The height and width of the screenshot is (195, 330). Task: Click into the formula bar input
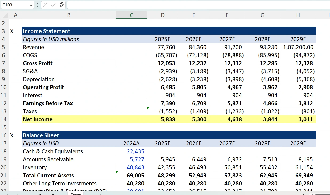[197, 5]
